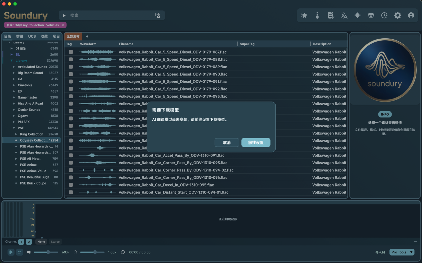Collapse the Library folder arrow
Screen dimensions: 422x263
pyautogui.click(x=12, y=61)
